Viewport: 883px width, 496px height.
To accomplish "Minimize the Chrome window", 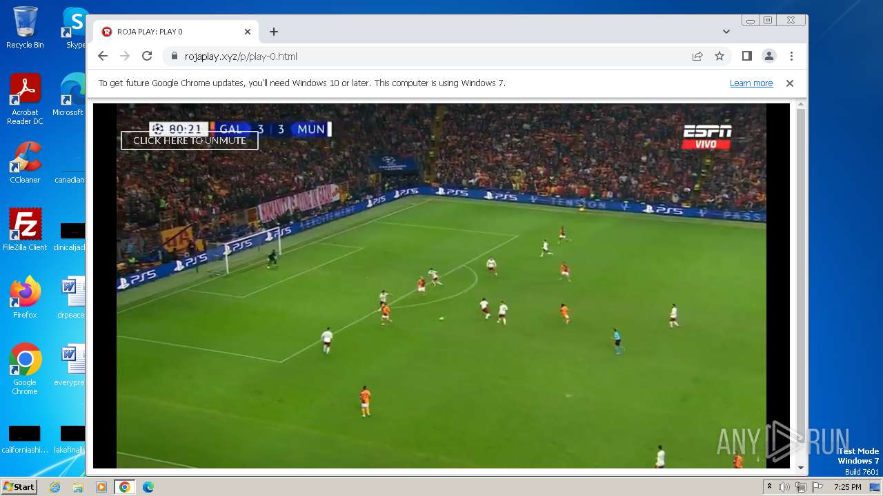I will (751, 21).
